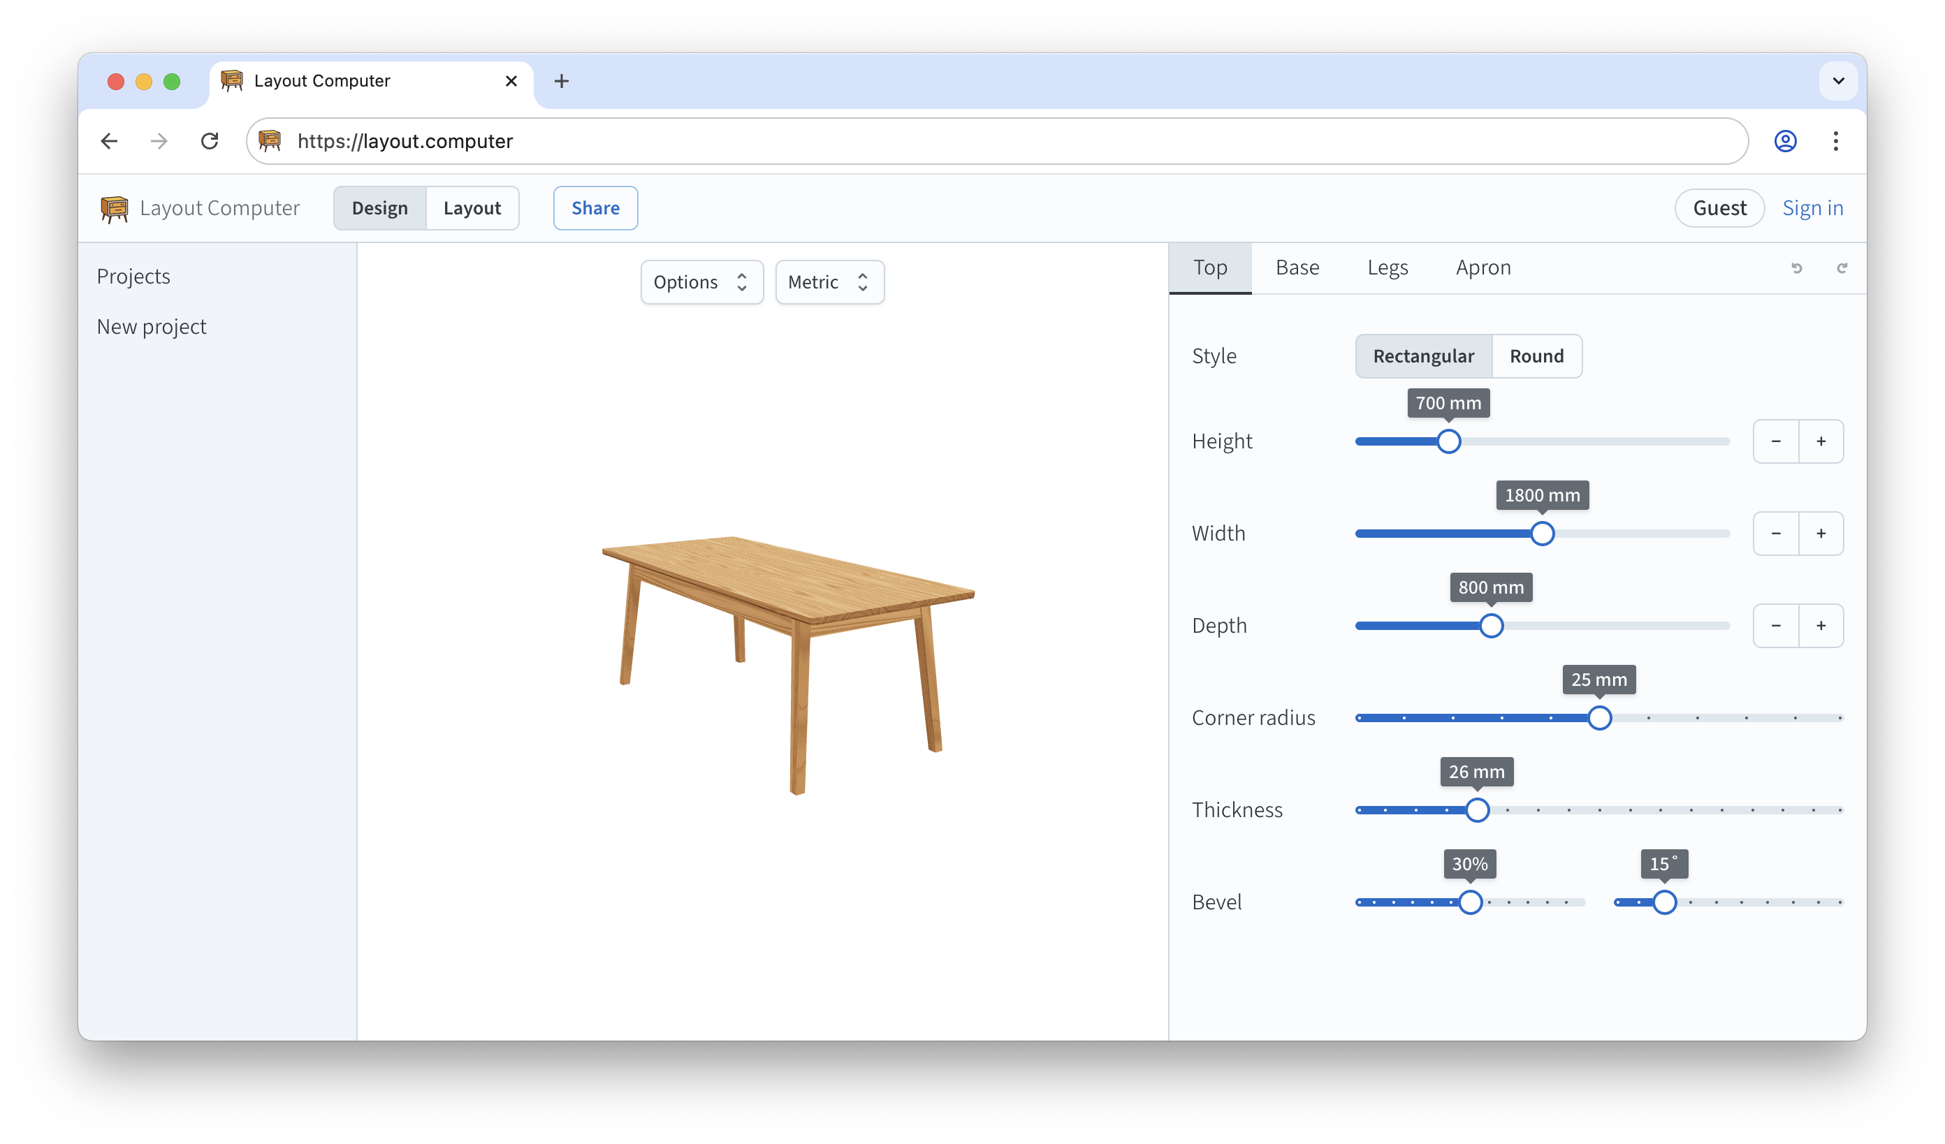Open the Apron tab
The height and width of the screenshot is (1144, 1945).
pos(1483,267)
